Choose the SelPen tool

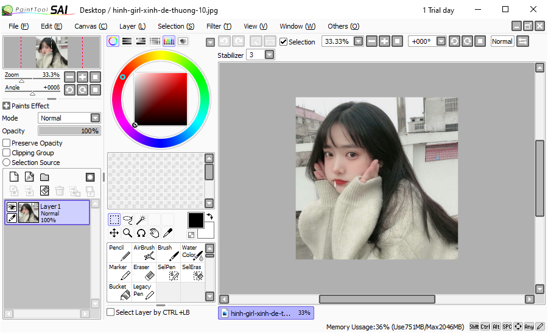pyautogui.click(x=168, y=273)
